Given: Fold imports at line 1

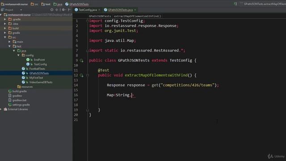Looking at the screenshot, I should tap(88, 21).
